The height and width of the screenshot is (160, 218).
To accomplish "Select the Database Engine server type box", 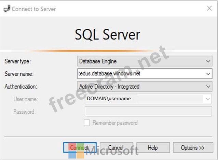I will [x=140, y=61].
